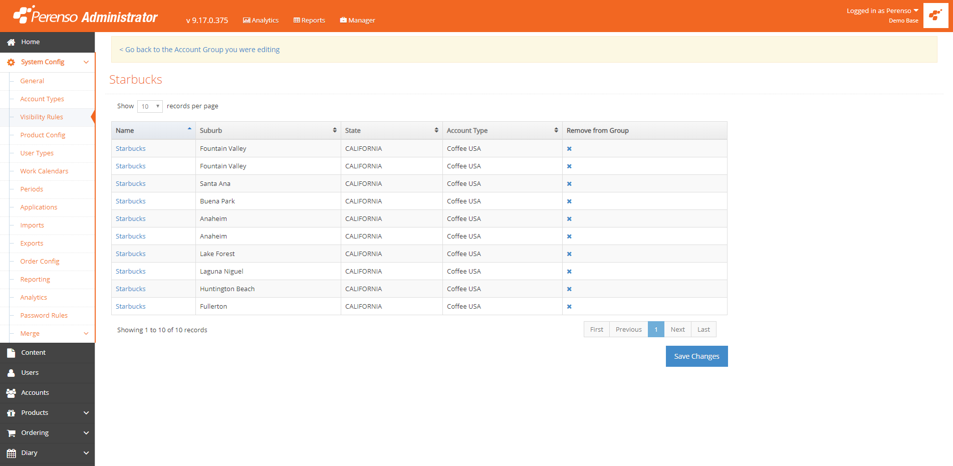Go back to the Account Group link
The image size is (953, 466).
(x=199, y=50)
